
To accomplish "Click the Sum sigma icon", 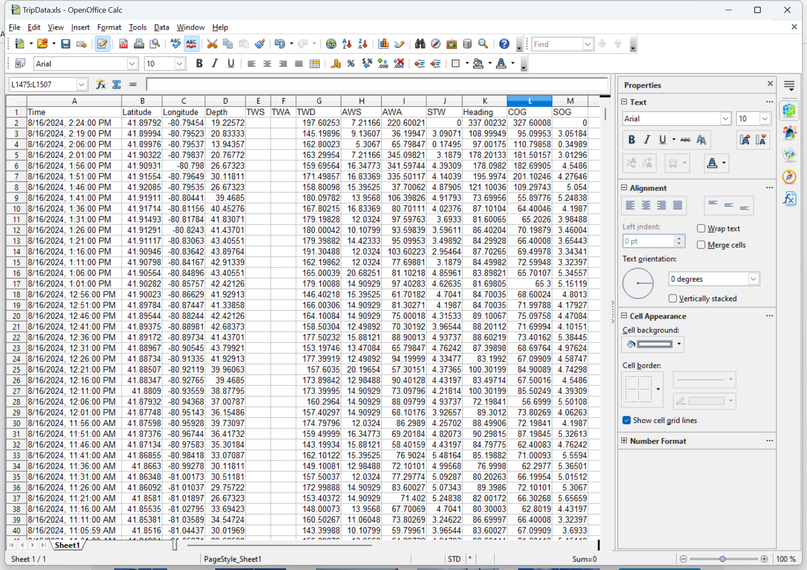I will (117, 85).
